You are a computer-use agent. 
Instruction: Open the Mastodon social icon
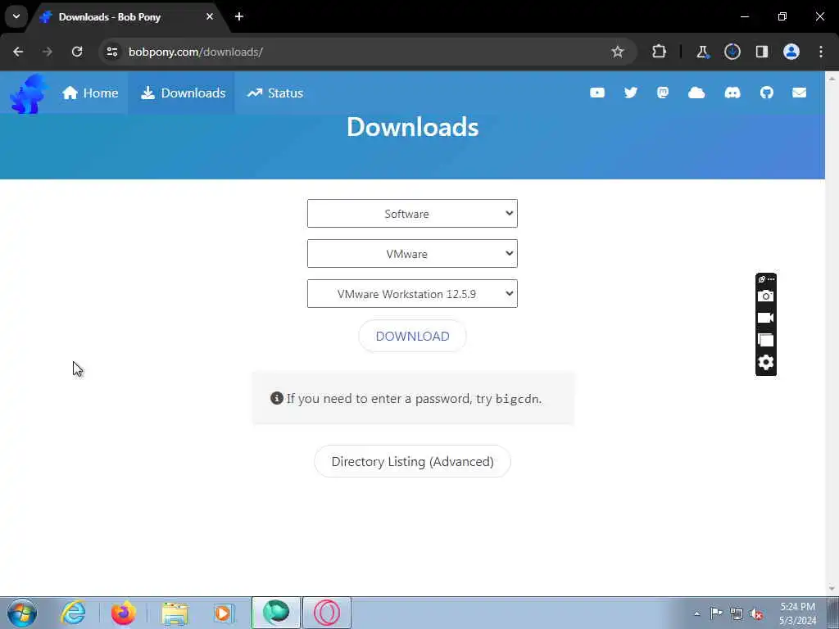663,93
